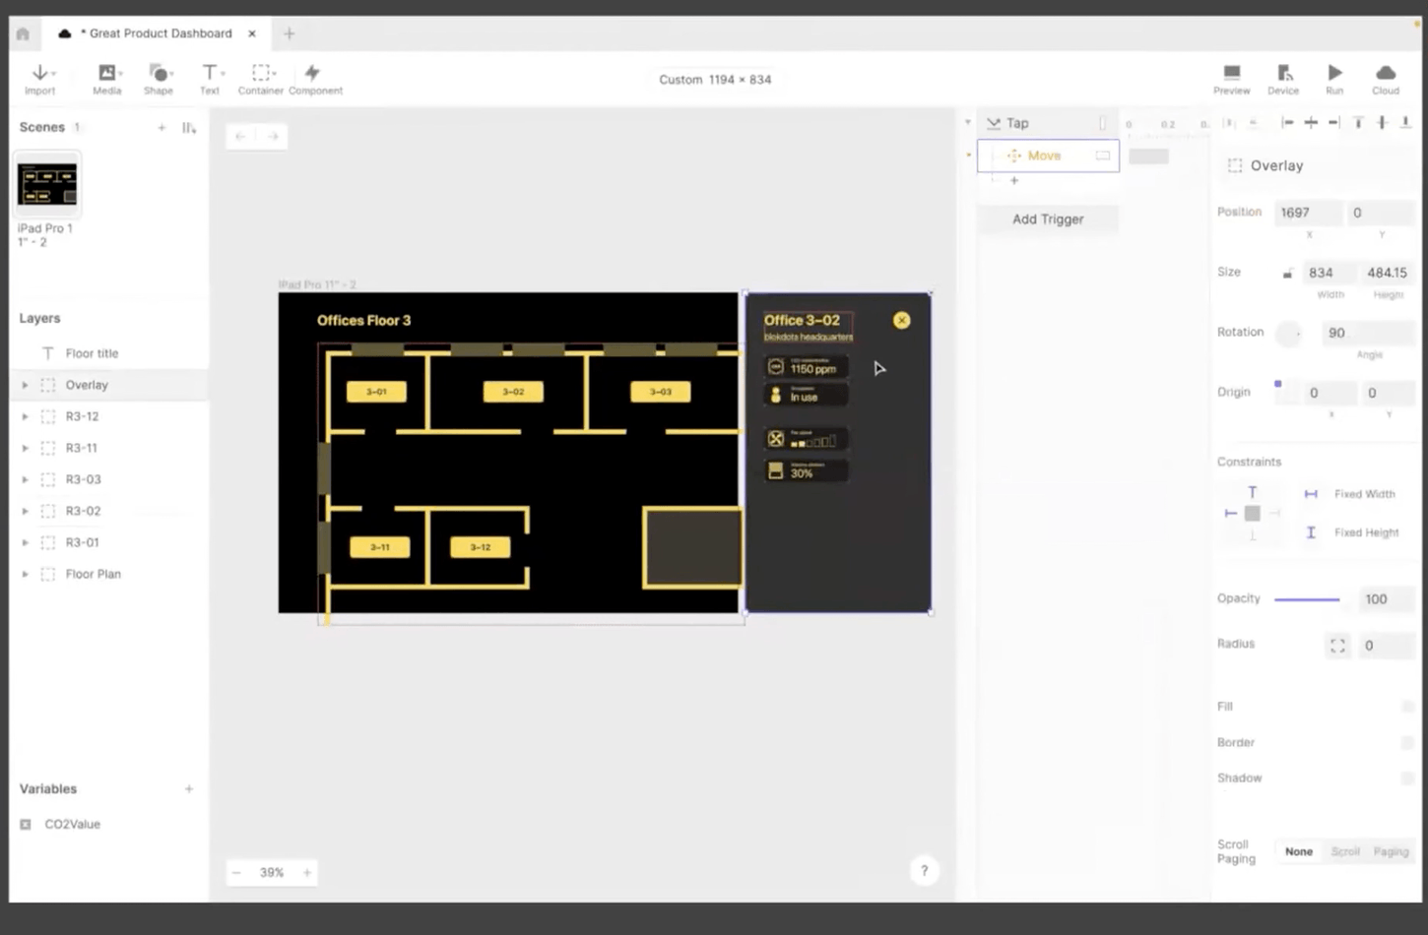
Task: Select the Text tool
Action: click(x=209, y=74)
